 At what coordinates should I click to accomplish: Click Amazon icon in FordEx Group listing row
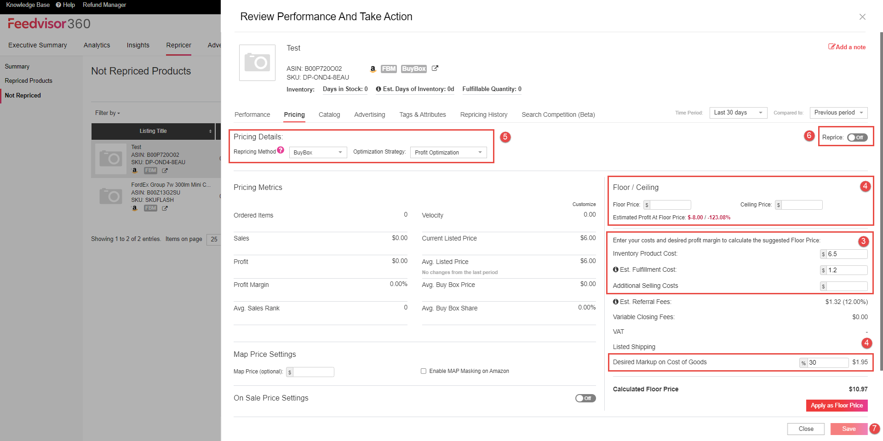(x=135, y=208)
